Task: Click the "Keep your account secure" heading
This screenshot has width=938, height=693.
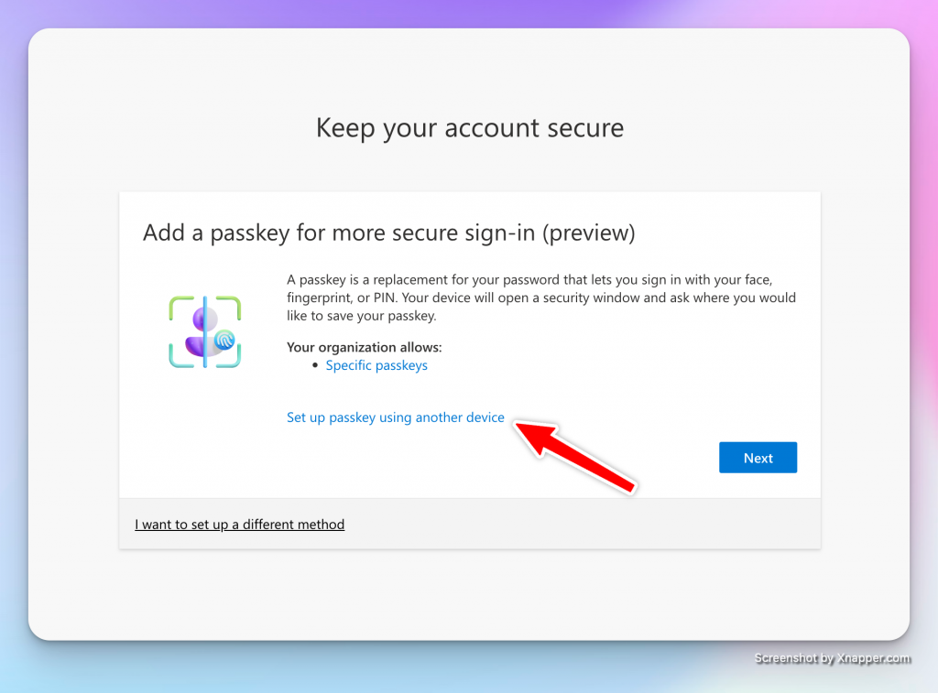Action: 469,127
